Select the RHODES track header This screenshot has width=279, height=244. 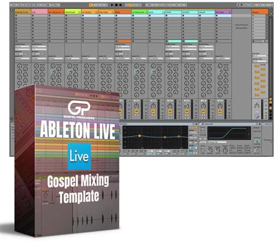[x=190, y=12]
